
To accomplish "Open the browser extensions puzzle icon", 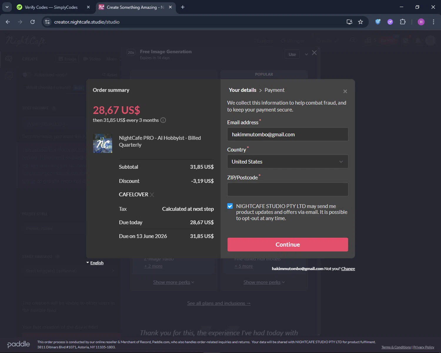I will pos(402,22).
